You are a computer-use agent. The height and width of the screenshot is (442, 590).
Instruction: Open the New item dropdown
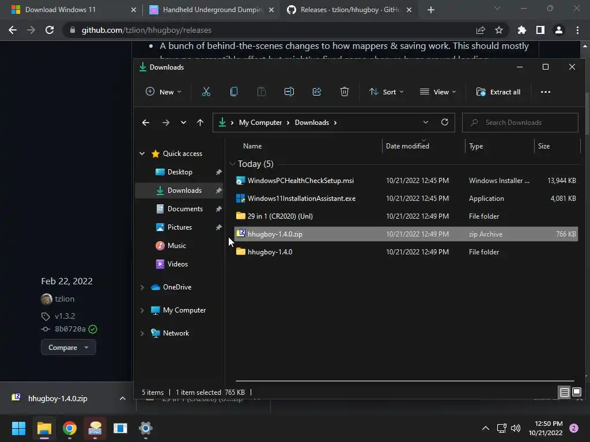tap(163, 92)
